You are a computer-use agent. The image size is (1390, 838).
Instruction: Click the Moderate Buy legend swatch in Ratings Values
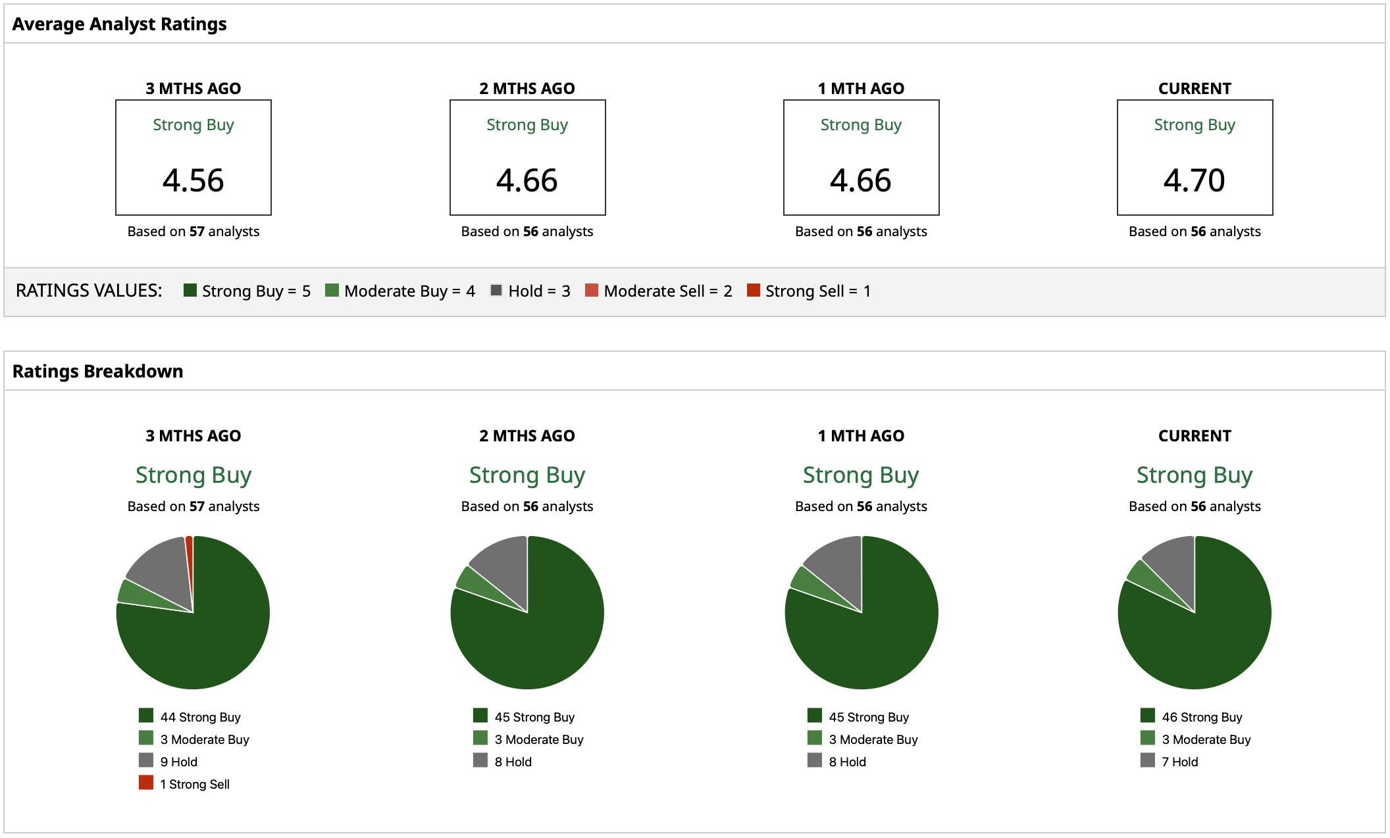[x=332, y=291]
